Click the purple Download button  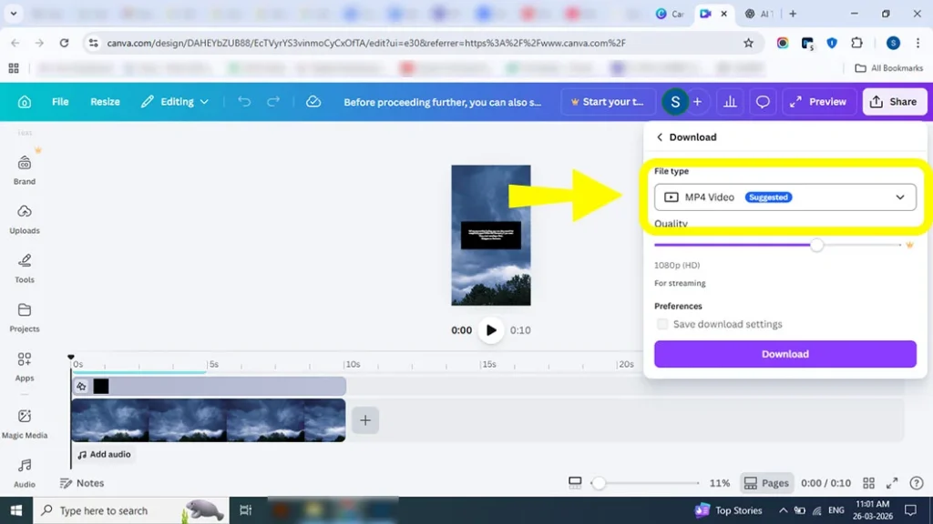[x=784, y=354]
